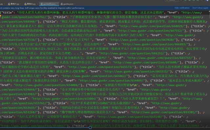Click the link http://www.guokr.com/question/665737/
The image size is (210, 130).
pos(160,58)
